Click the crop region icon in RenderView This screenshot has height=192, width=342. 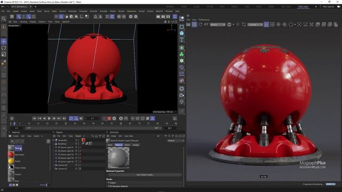[x=244, y=25]
